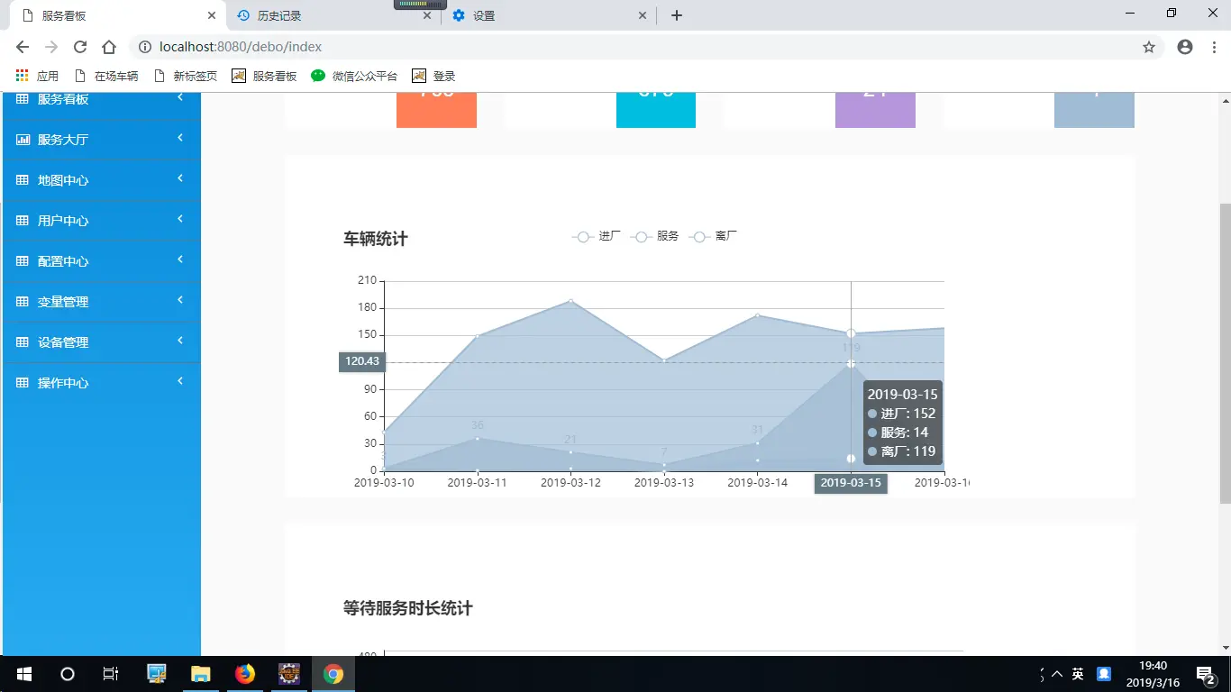The image size is (1231, 692).
Task: Expand the 服务大厅 sidebar menu arrow
Action: [180, 138]
